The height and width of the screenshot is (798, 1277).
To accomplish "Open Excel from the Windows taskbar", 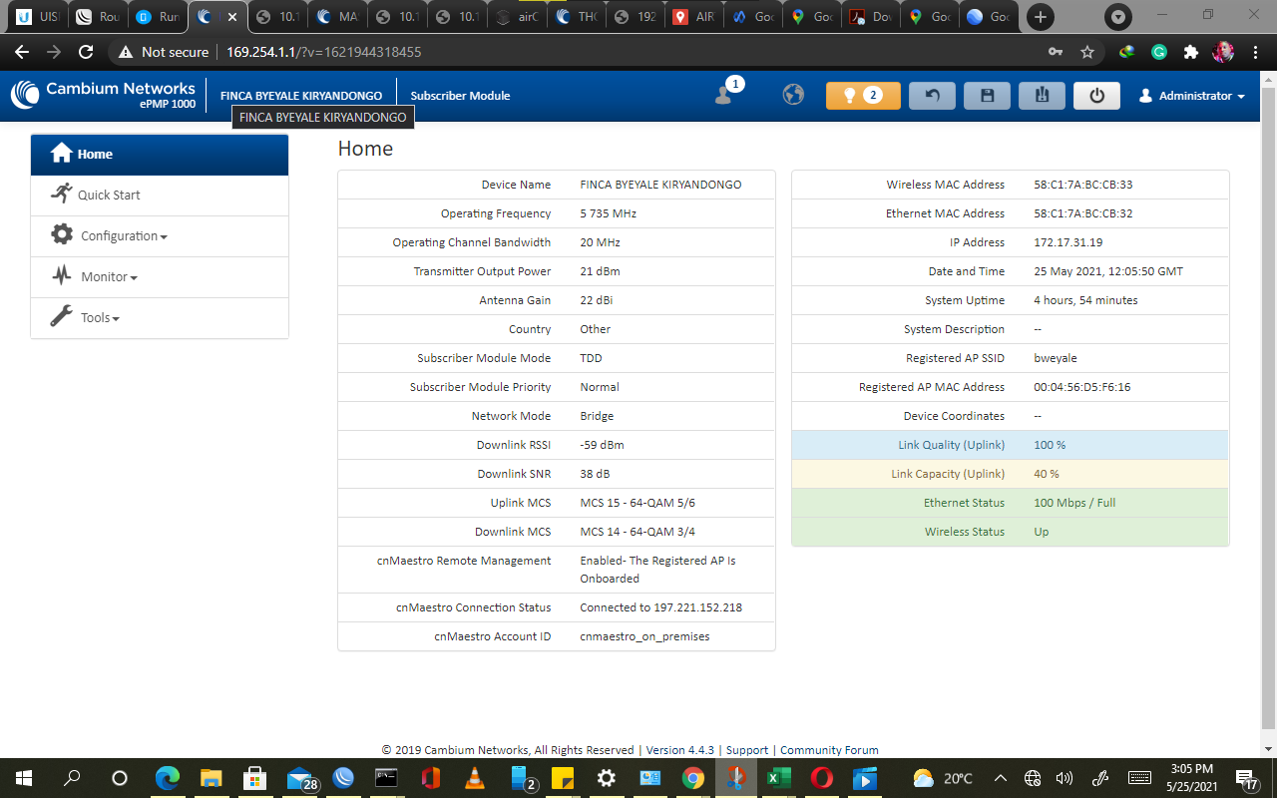I will 778,778.
